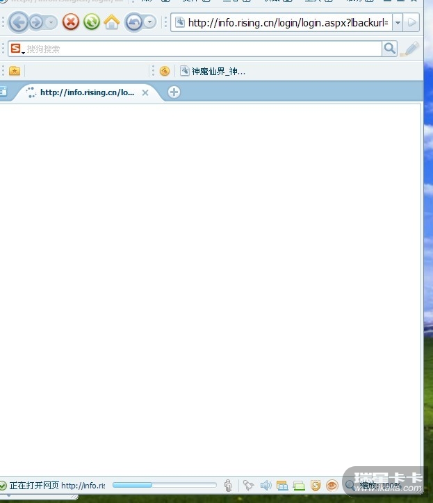Click the green monitor icon in status bar
433x503 pixels.
pos(299,486)
